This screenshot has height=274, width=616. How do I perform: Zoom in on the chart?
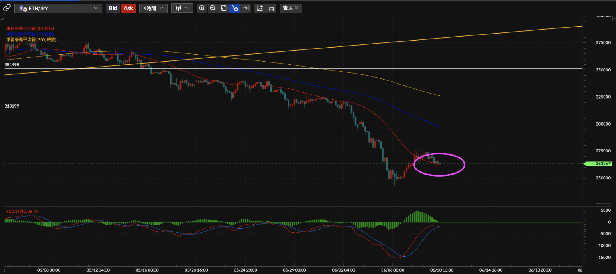[x=202, y=8]
